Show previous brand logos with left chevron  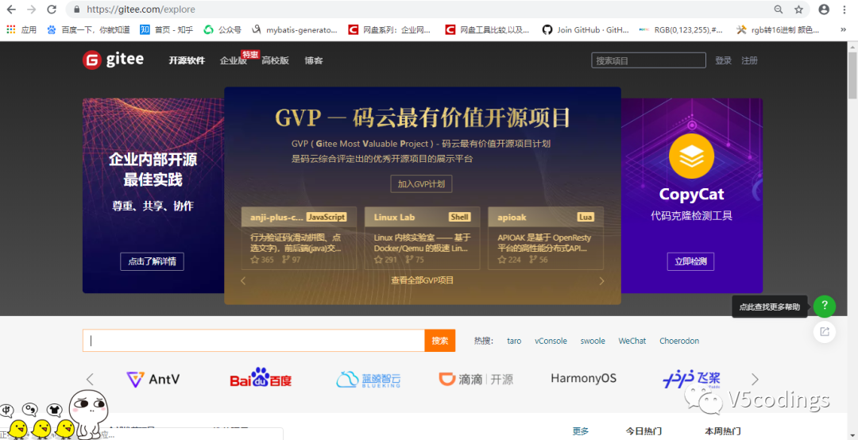tap(90, 380)
